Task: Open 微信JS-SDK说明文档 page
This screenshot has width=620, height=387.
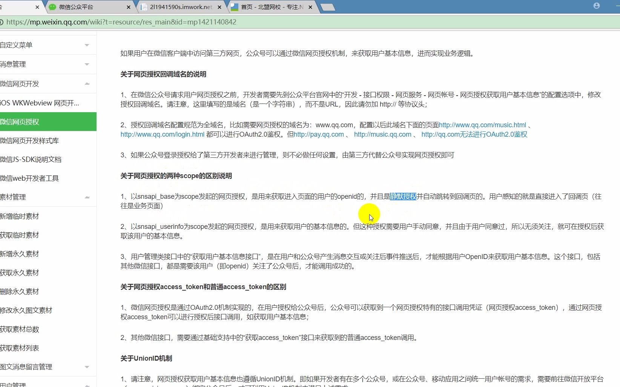Action: [31, 160]
